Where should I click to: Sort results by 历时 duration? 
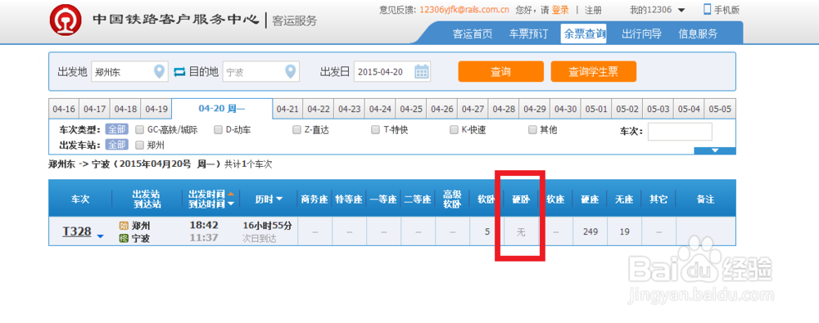pos(269,199)
